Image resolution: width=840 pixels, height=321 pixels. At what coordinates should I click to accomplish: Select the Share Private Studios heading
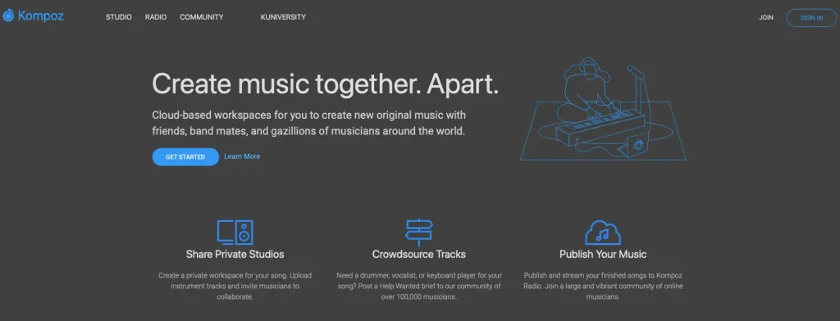(x=235, y=254)
